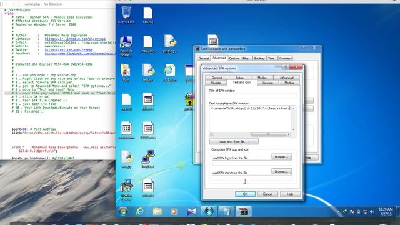Open the taskbar clock showing 10:29 AM
This screenshot has height=225, width=400.
point(386,212)
